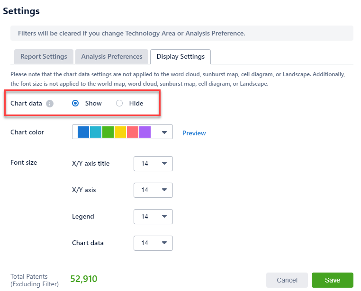
Task: Click the green color swatch
Action: point(108,132)
